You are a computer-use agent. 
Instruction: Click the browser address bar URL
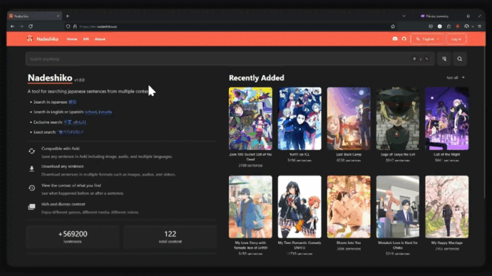click(x=98, y=26)
